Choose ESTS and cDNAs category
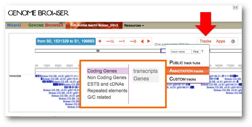This screenshot has height=127, width=252. 105,84
